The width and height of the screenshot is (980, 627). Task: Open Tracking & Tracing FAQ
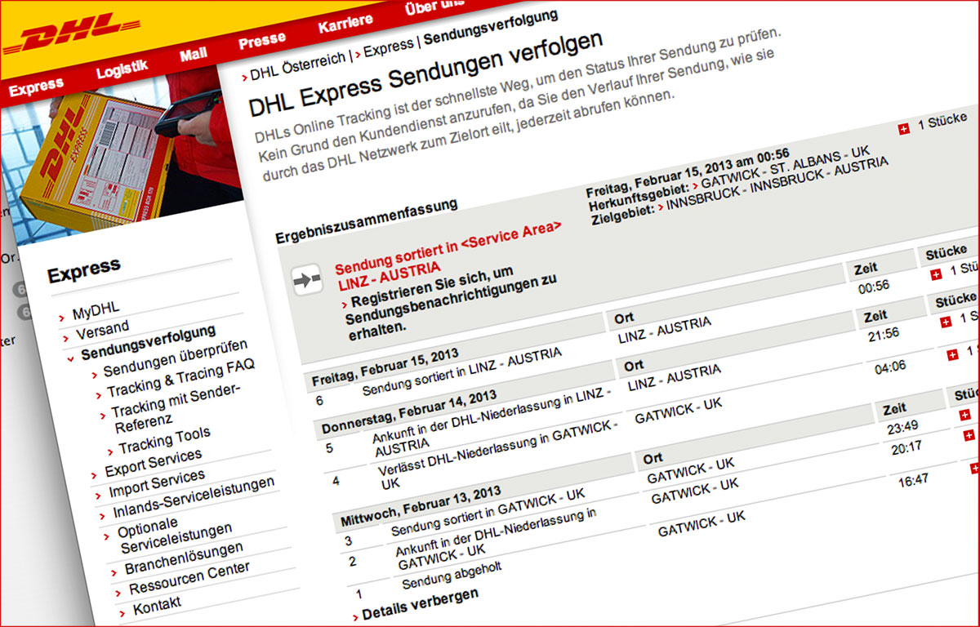180,378
